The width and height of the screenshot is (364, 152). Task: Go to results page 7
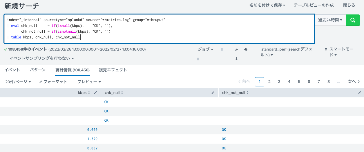(x=319, y=82)
